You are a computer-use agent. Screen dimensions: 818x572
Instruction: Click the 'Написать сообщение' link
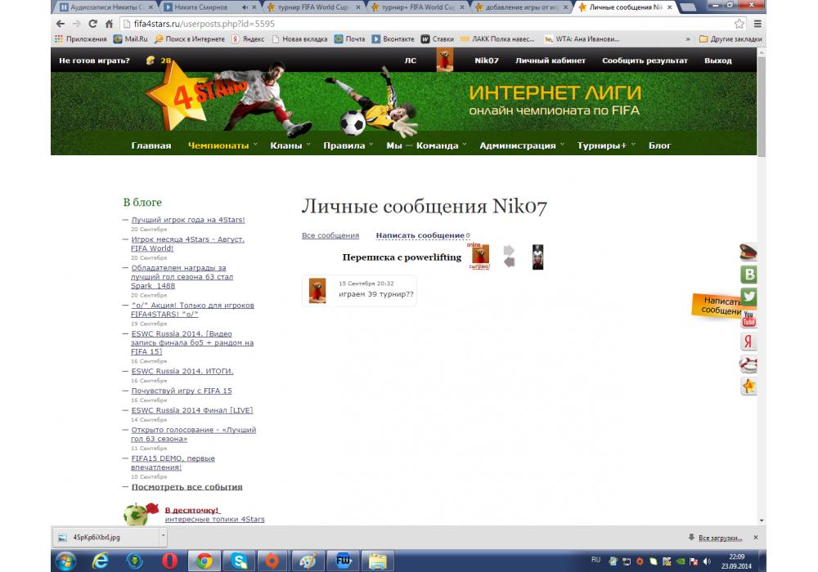pyautogui.click(x=420, y=235)
